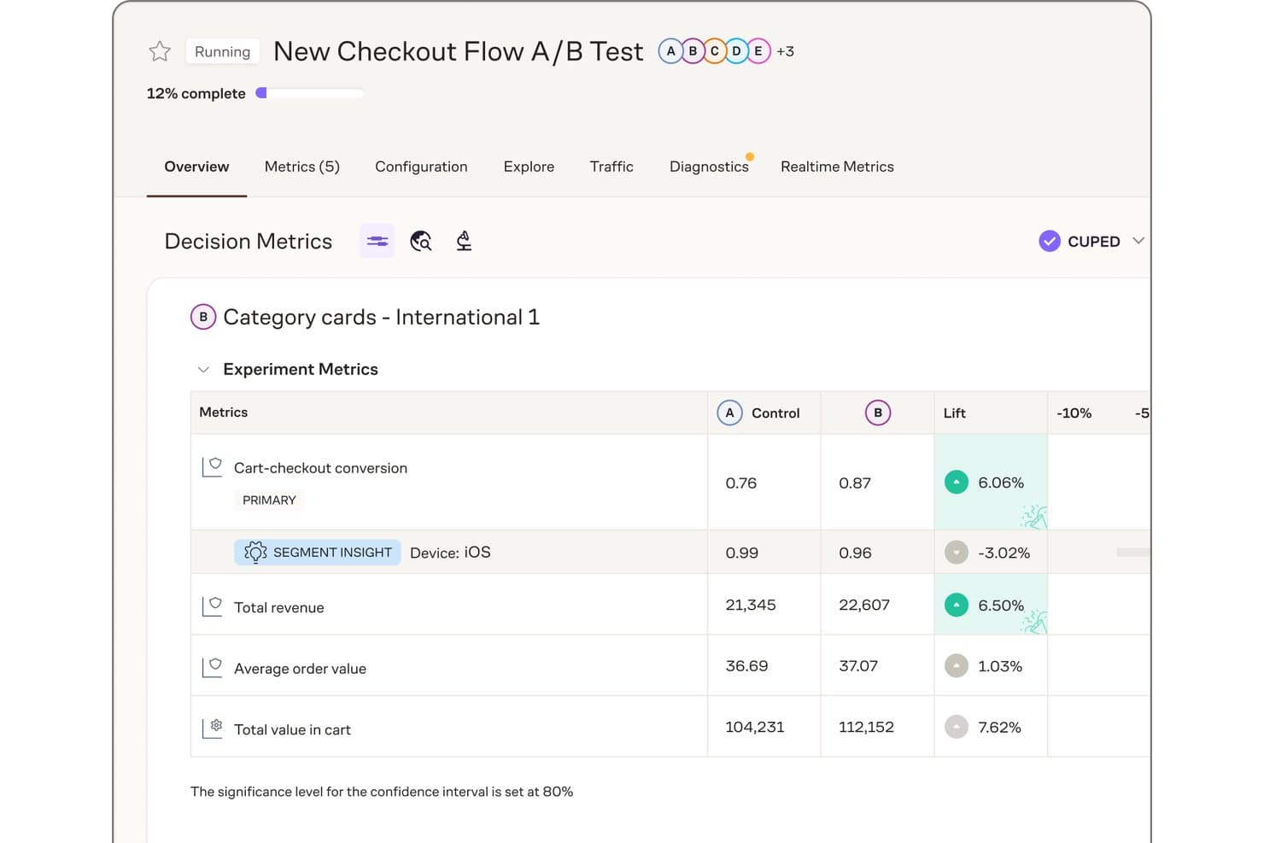This screenshot has height=843, width=1264.
Task: Click the Running status badge
Action: (x=222, y=51)
